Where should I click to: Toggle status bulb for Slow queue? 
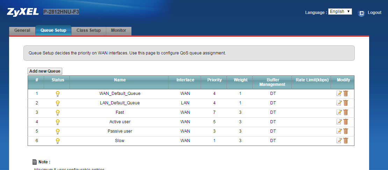click(58, 141)
